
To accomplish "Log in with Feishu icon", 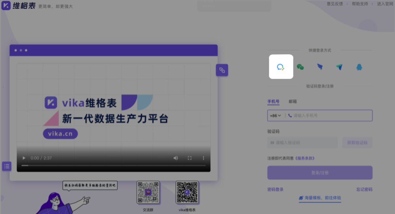I will pos(339,67).
